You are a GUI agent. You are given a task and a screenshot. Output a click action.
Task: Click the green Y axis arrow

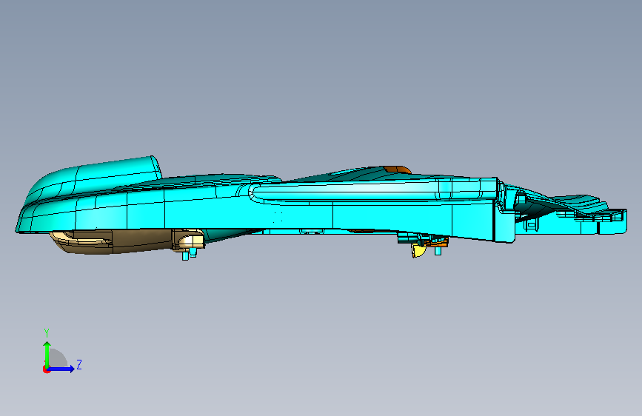tap(47, 354)
